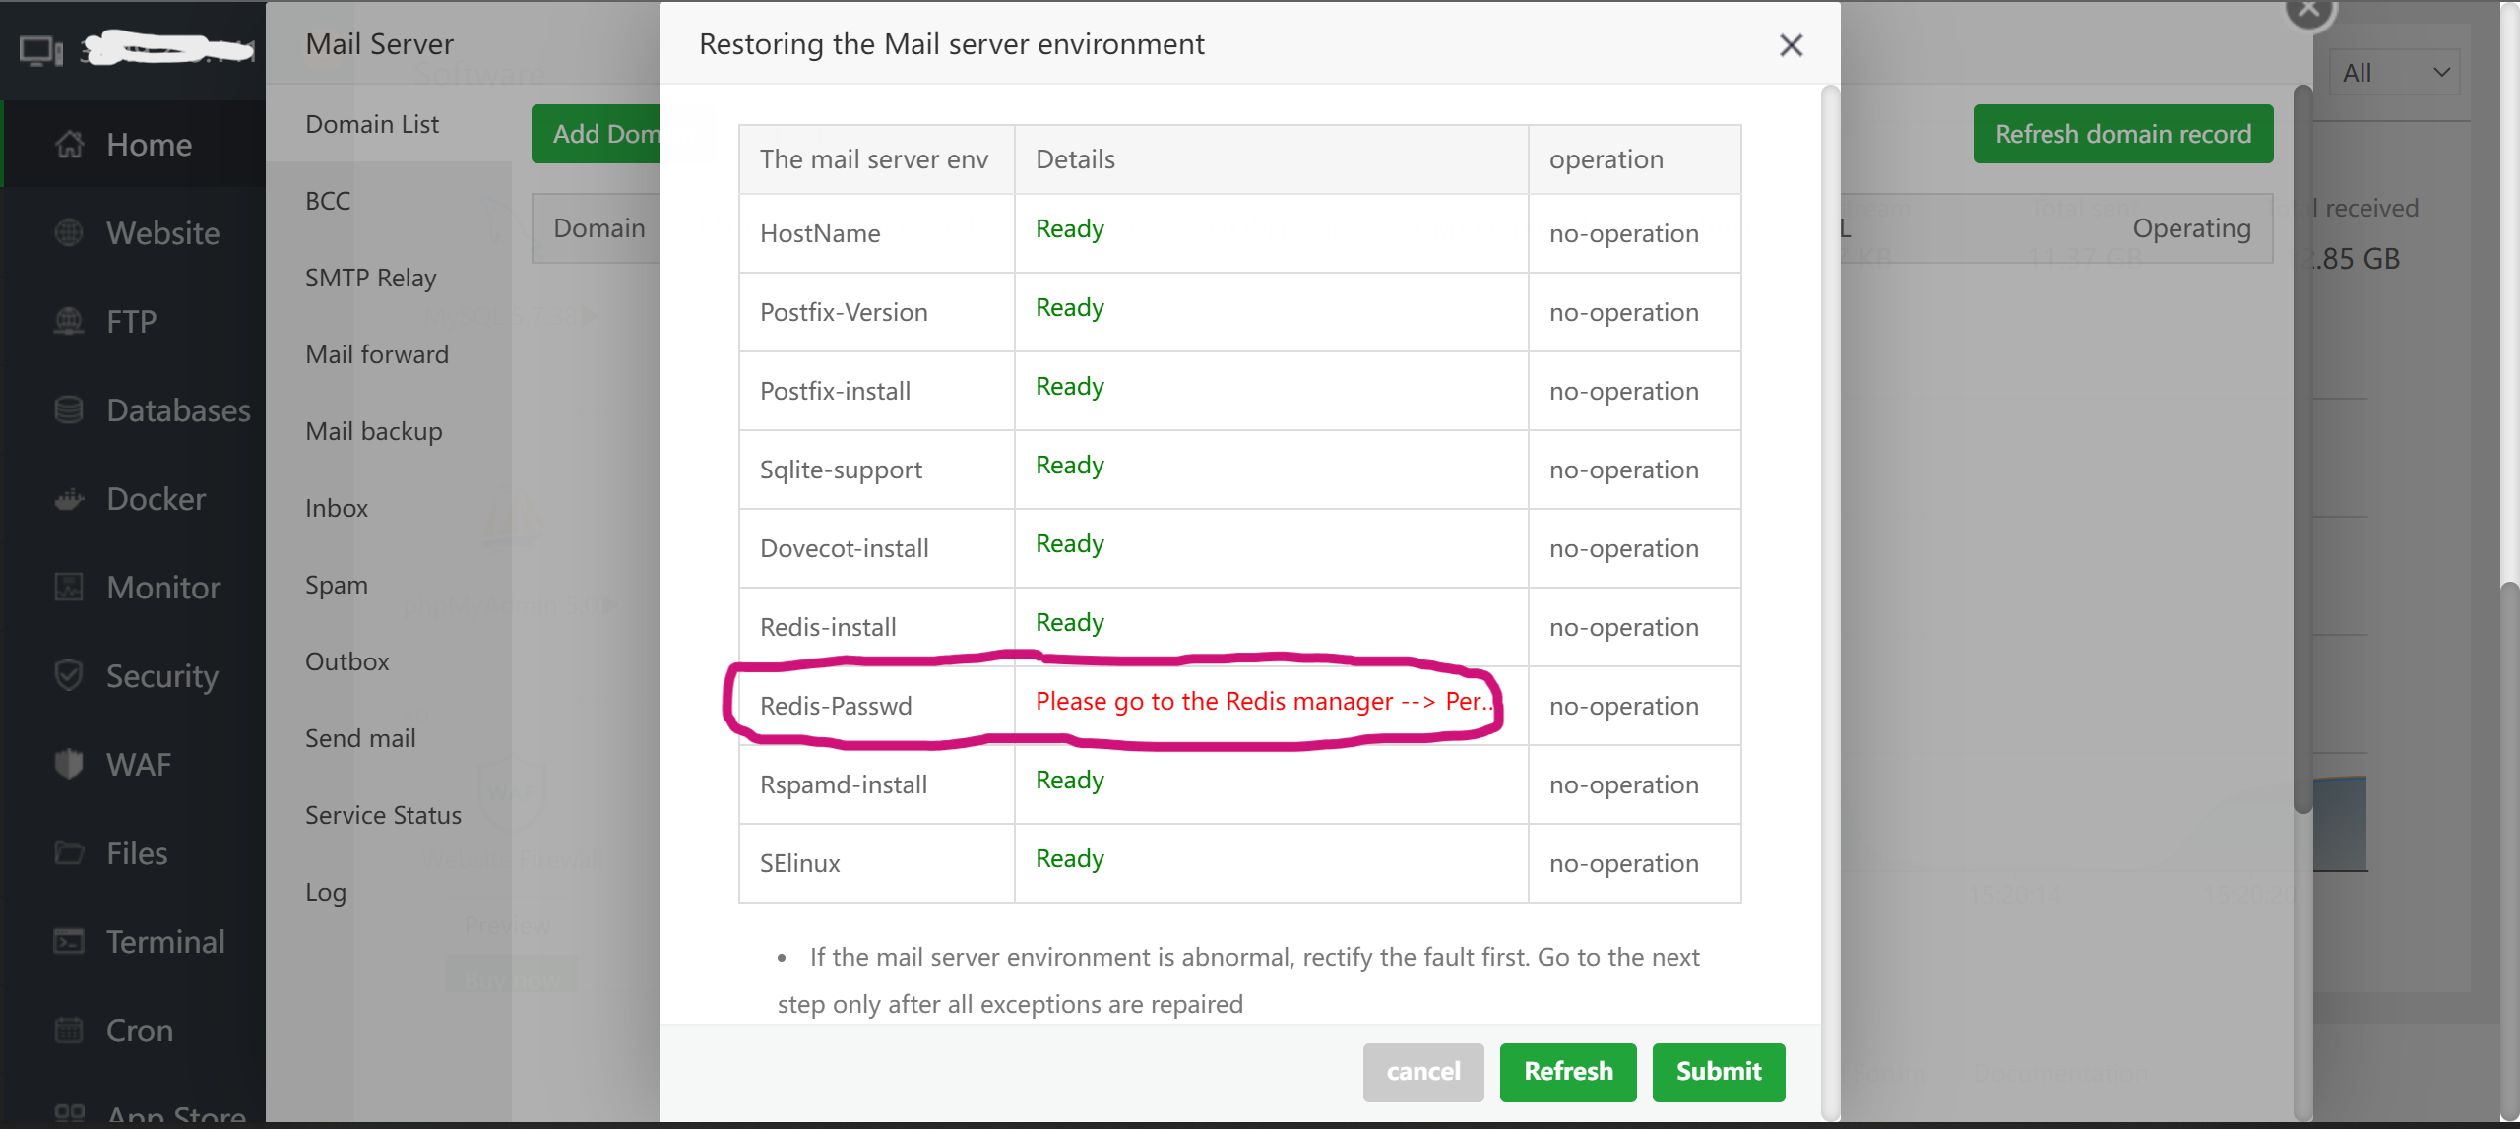This screenshot has width=2520, height=1129.
Task: Click the FTP sidebar icon
Action: click(x=69, y=322)
